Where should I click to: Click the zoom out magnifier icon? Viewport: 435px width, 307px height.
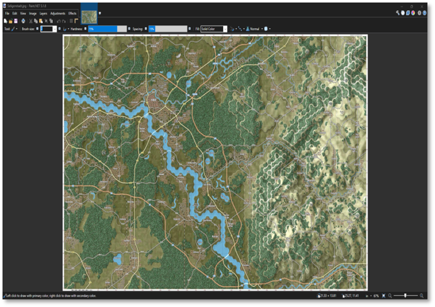[x=390, y=295]
